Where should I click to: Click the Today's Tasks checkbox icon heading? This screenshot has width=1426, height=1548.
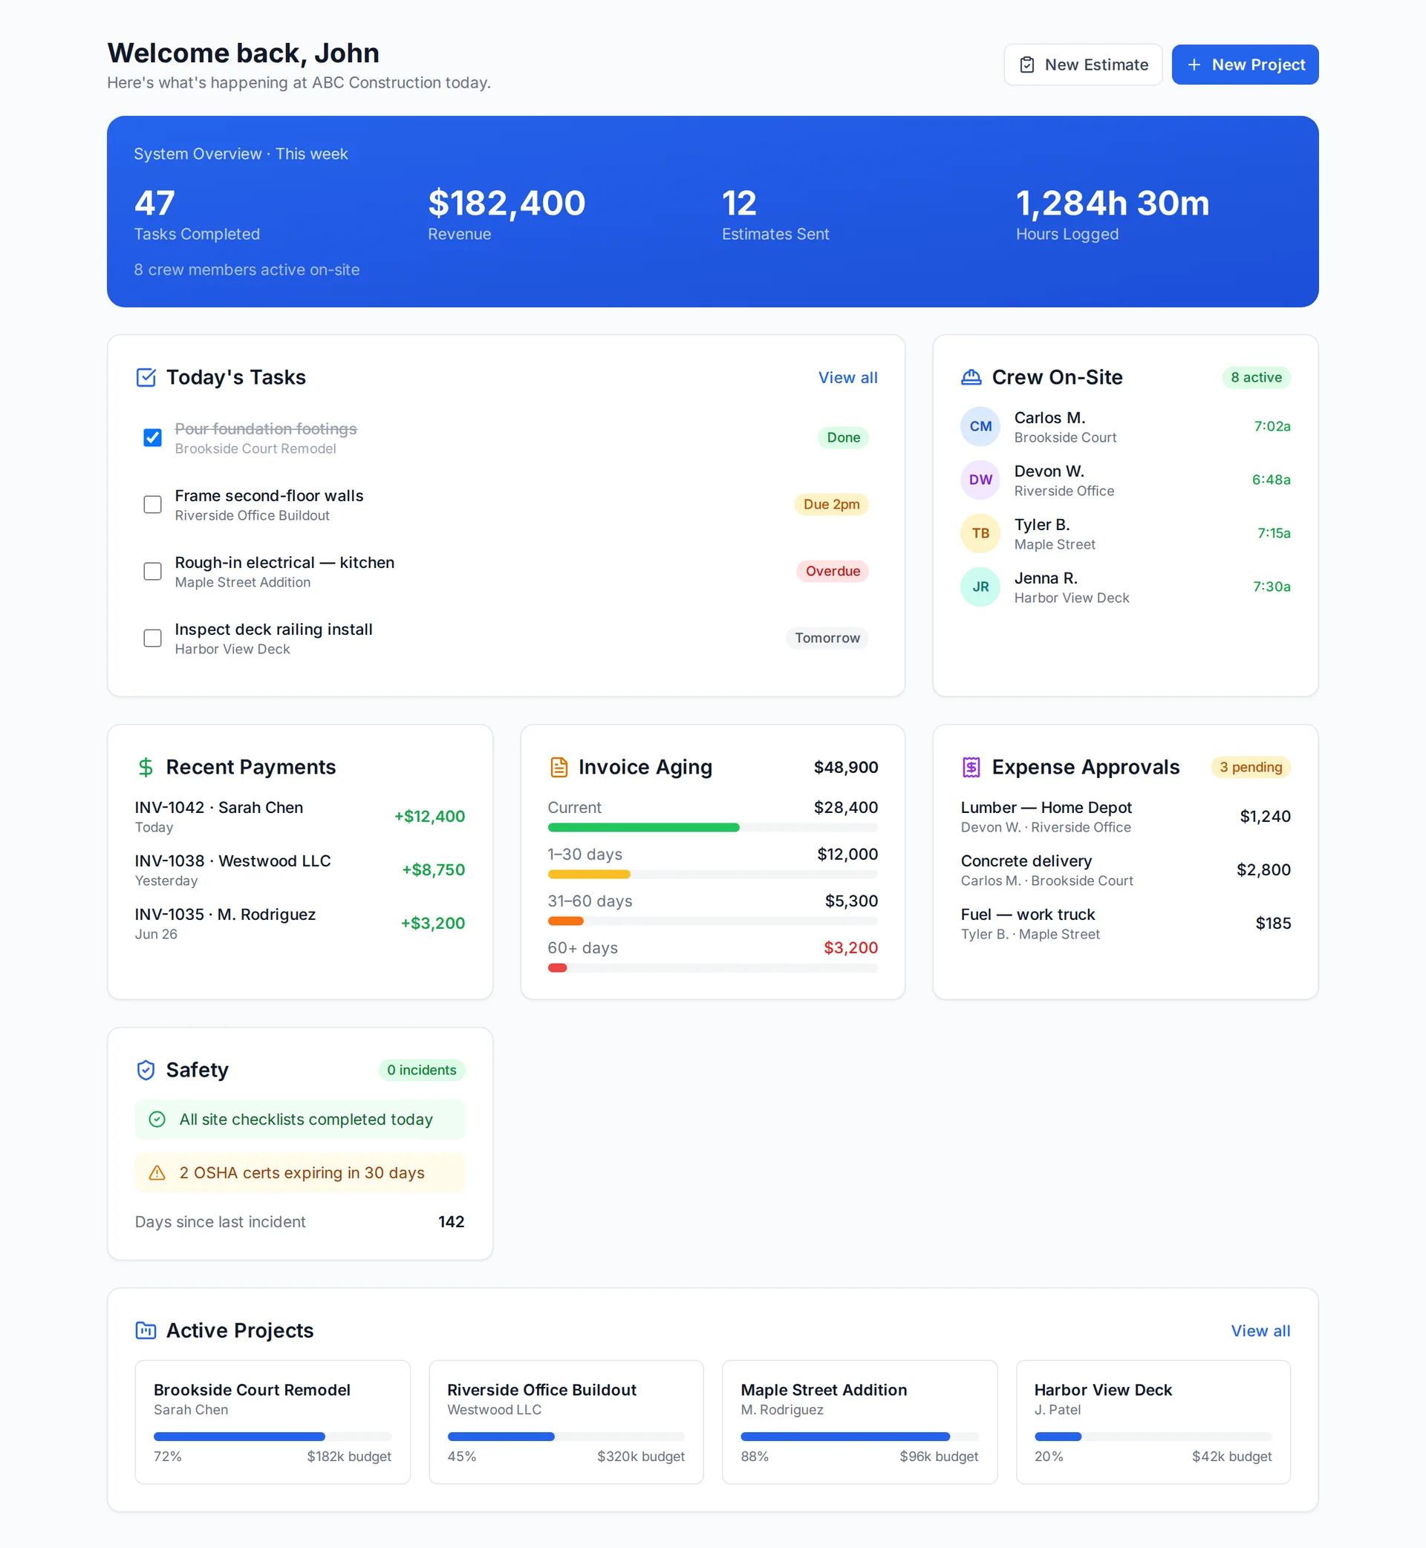click(146, 377)
